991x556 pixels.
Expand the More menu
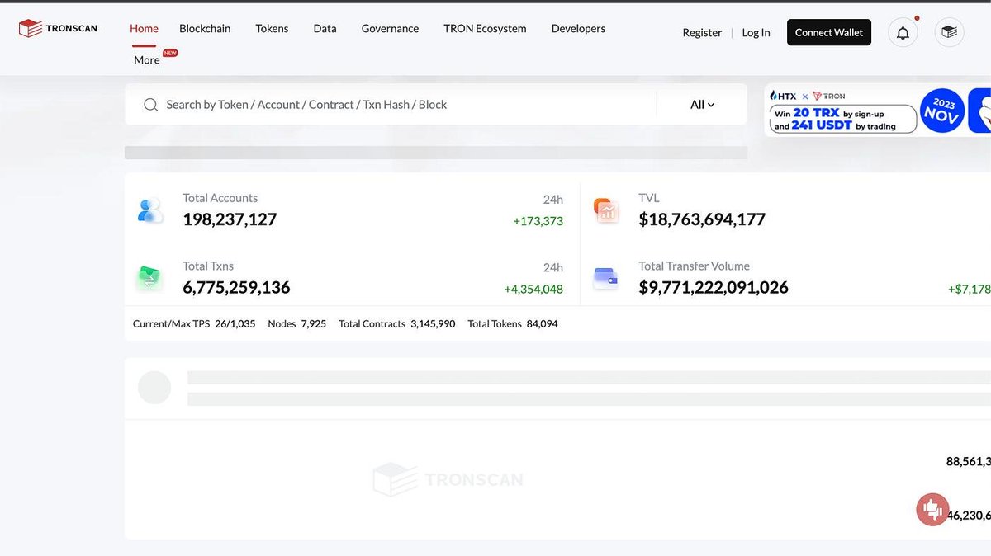pos(147,59)
